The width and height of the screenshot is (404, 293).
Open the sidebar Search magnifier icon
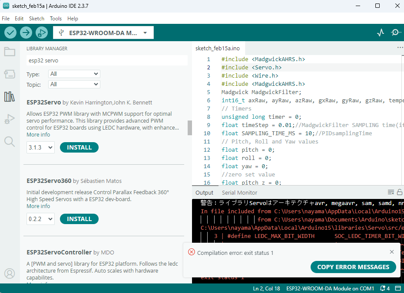pyautogui.click(x=10, y=141)
